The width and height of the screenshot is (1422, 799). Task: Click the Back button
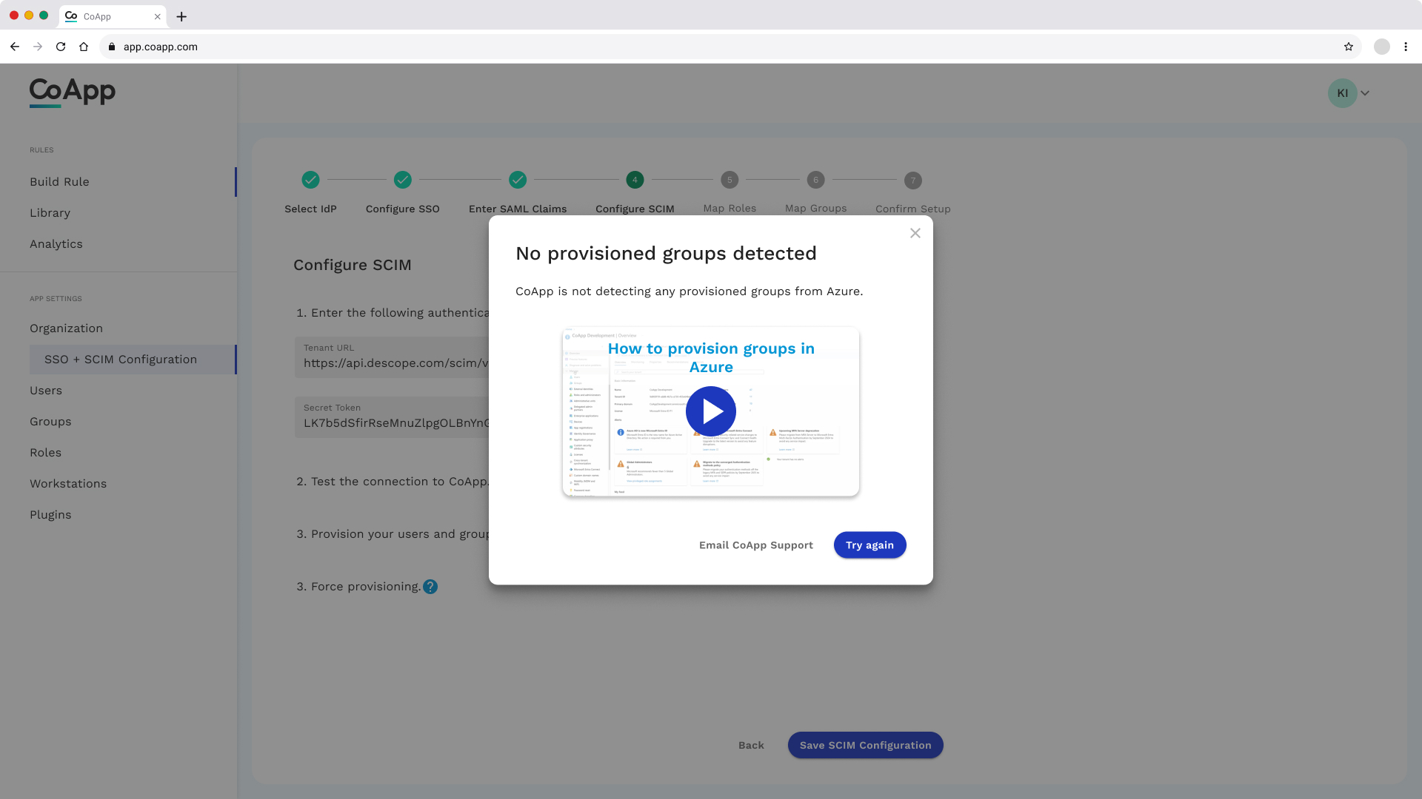[751, 745]
